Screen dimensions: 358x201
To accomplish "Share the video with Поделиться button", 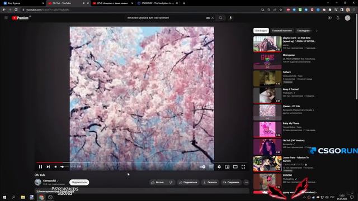I will click(188, 183).
